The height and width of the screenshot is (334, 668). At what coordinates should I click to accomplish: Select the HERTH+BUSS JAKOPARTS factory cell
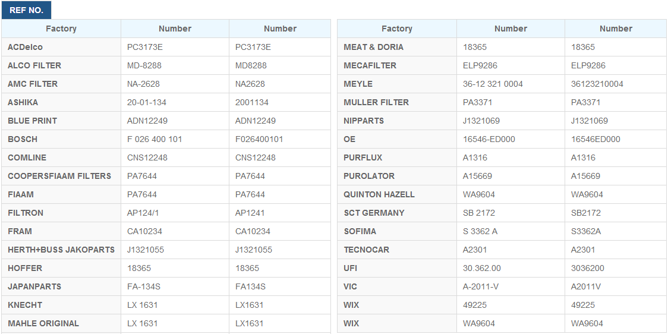coord(61,250)
